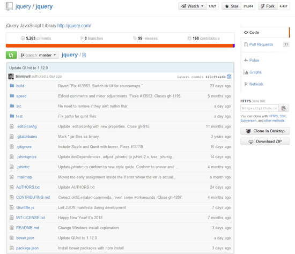Open the stargazers count 21,984
Screen dimensions: 295x254
[248, 6]
